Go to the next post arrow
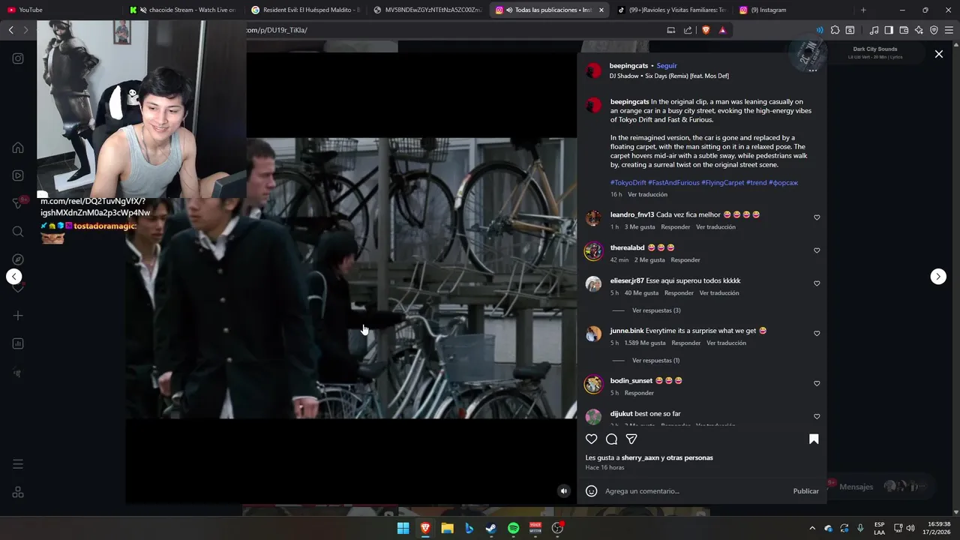The width and height of the screenshot is (960, 540). pos(938,277)
